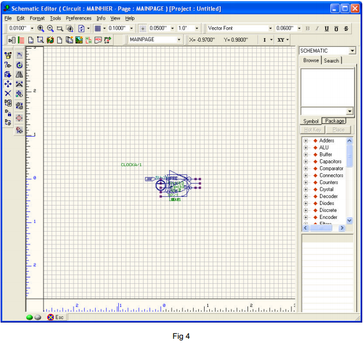Toggle Bold text formatting
Screen dimensions: 364x344
[x=308, y=28]
